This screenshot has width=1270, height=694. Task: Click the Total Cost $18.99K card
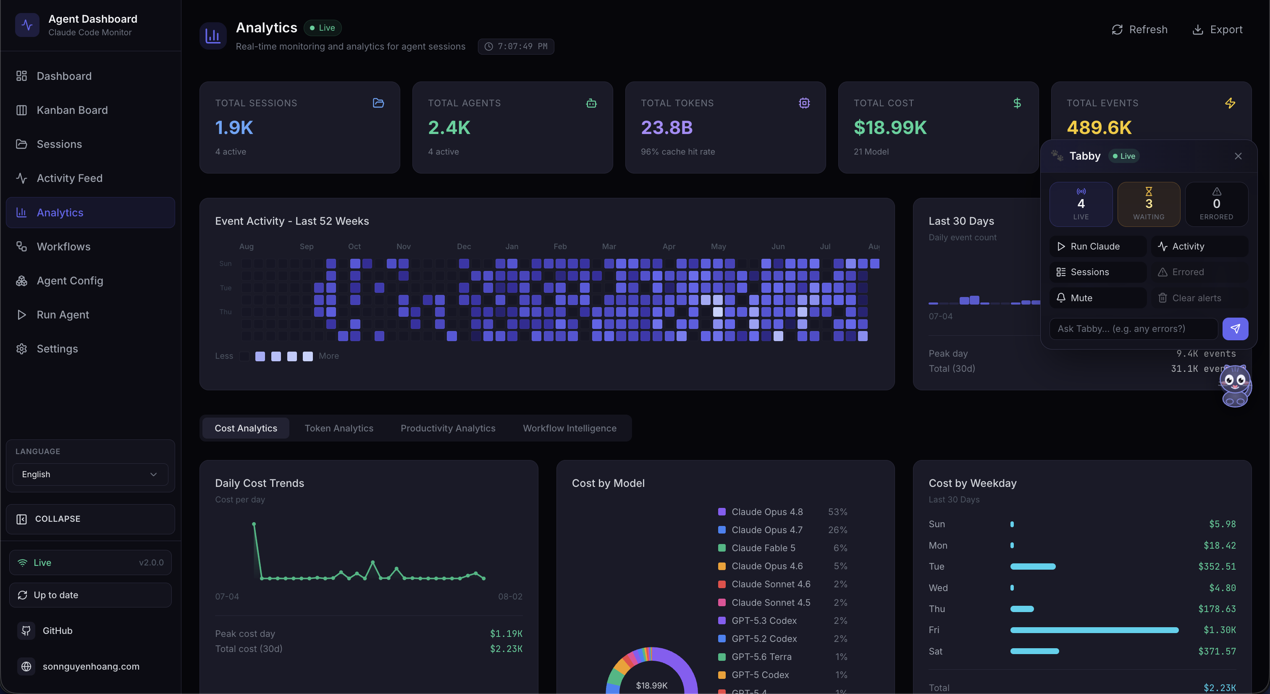point(938,127)
